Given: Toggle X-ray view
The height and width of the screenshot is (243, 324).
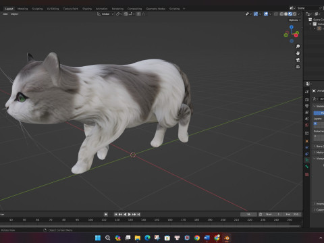Looking at the screenshot, I should (276, 14).
